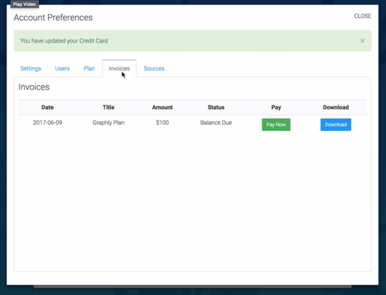Open the Sources tab

154,68
